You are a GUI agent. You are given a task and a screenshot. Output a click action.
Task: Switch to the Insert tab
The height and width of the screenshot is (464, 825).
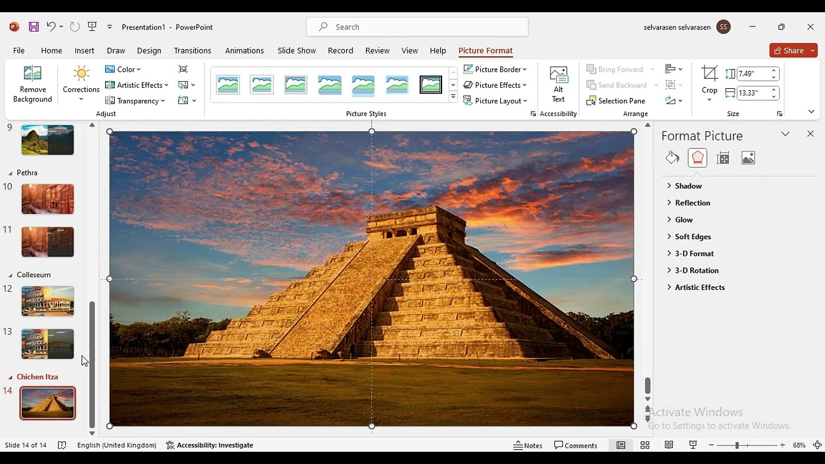pyautogui.click(x=84, y=50)
